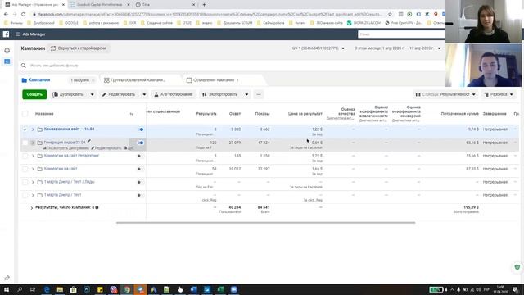Click Экспортировать button
The height and width of the screenshot is (295, 524).
pos(220,95)
